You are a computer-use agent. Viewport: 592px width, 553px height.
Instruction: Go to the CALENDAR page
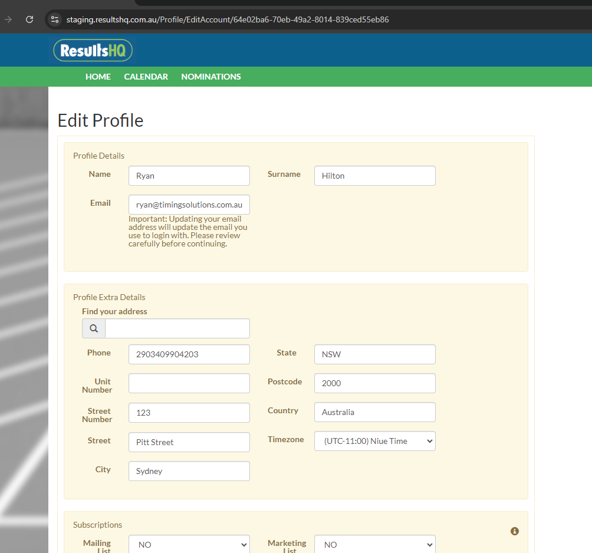click(x=146, y=77)
